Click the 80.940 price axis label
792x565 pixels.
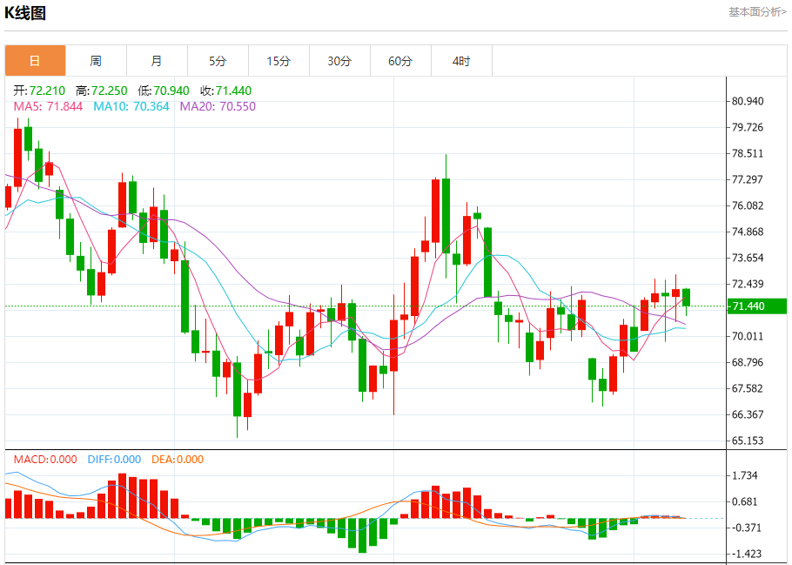pyautogui.click(x=748, y=101)
